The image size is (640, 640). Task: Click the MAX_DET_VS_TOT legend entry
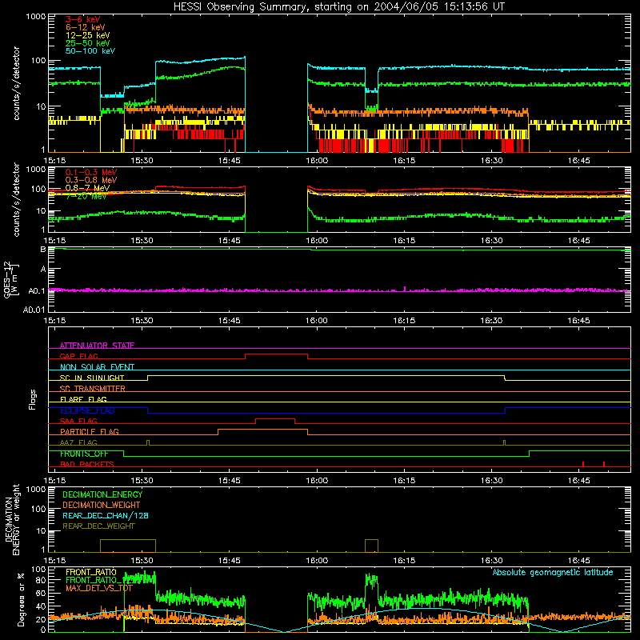pyautogui.click(x=99, y=588)
